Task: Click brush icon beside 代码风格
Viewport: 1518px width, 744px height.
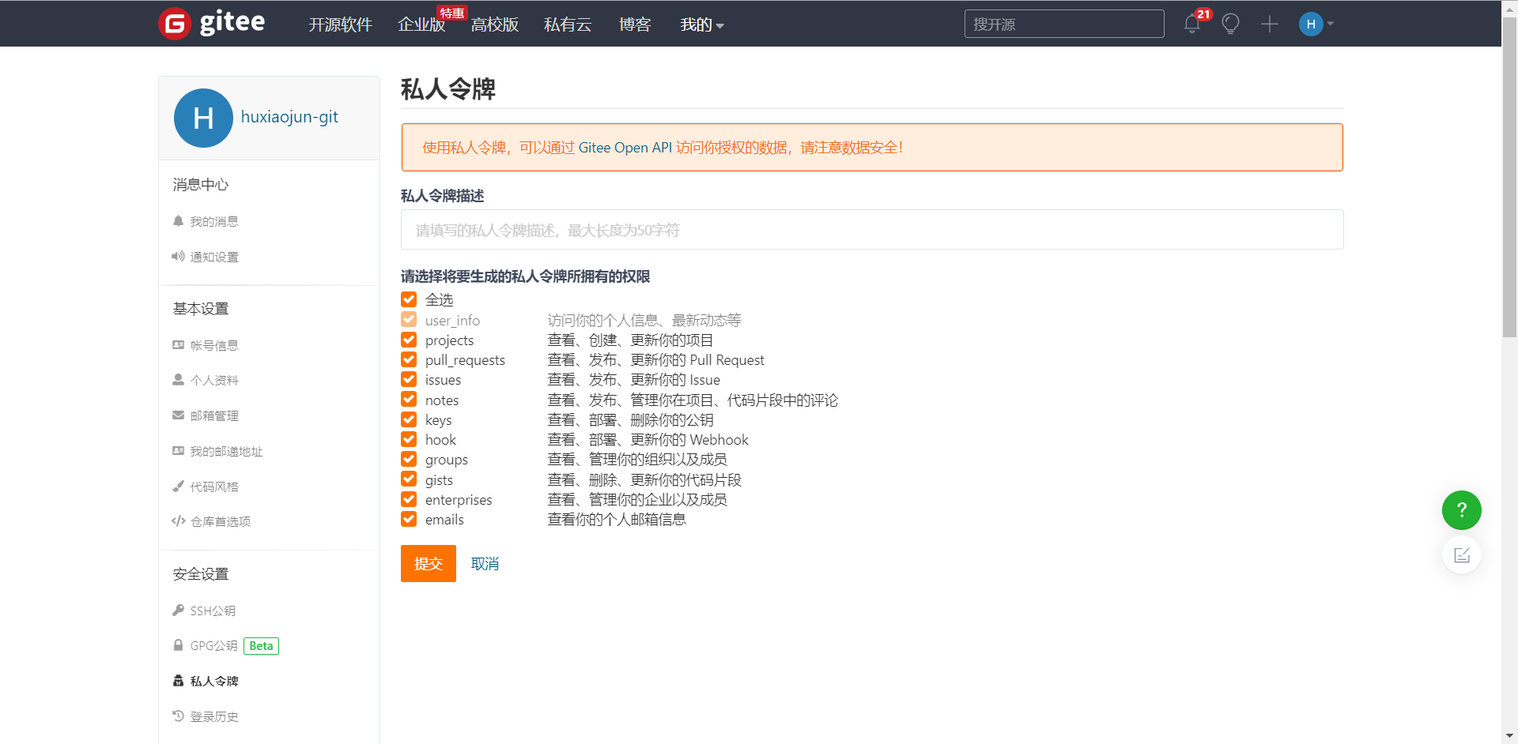Action: (179, 487)
